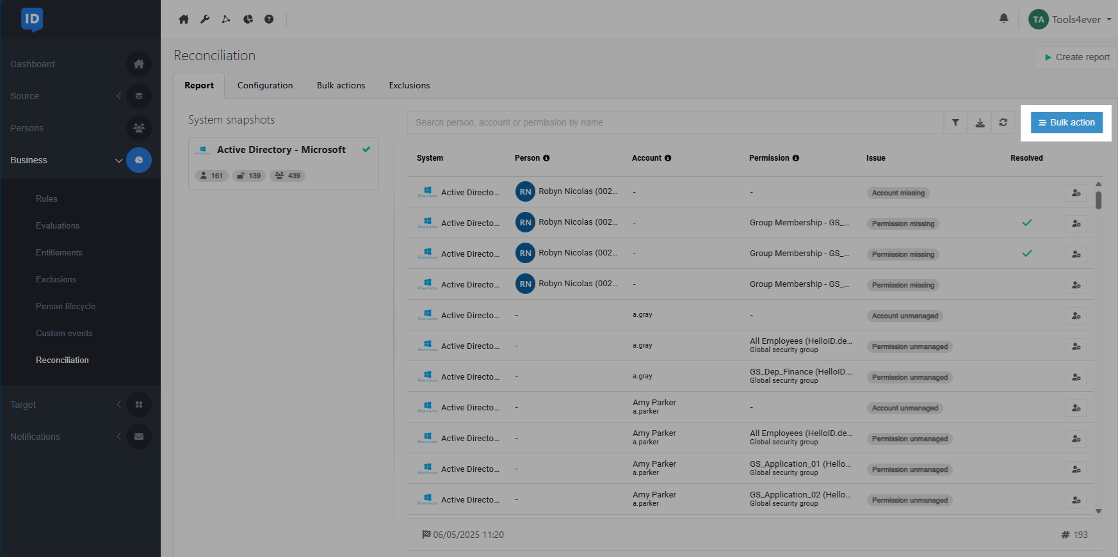1118x557 pixels.
Task: Click the Account missing badge
Action: [898, 193]
